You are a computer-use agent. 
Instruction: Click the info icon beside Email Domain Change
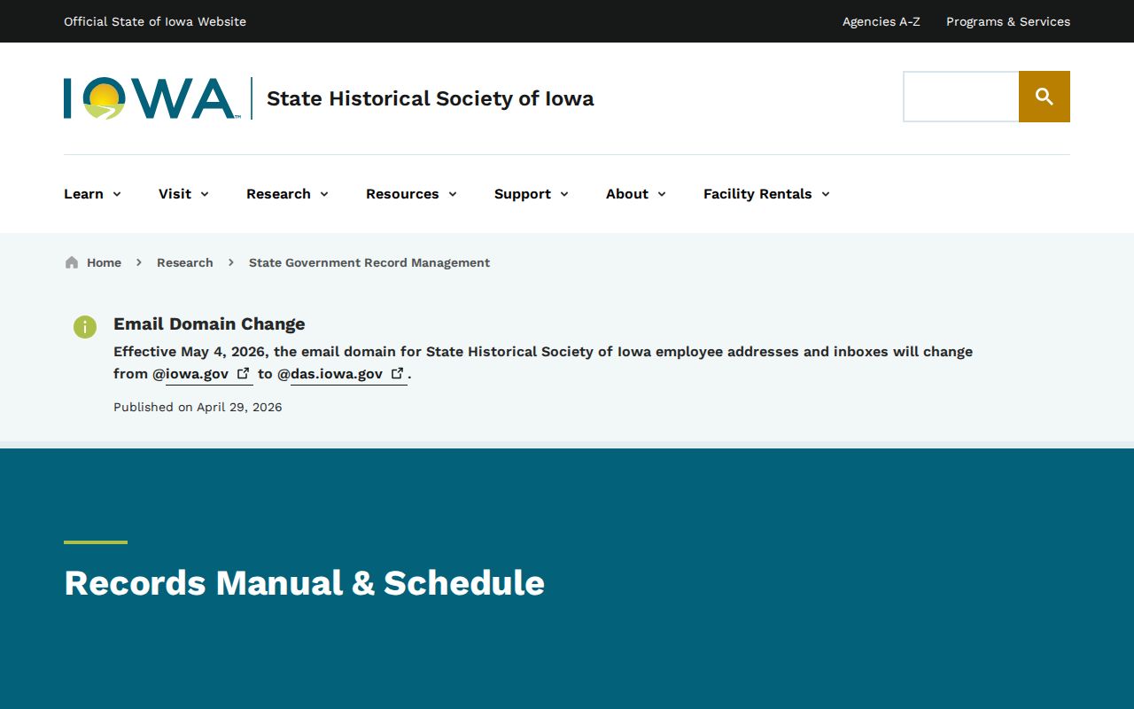point(85,326)
